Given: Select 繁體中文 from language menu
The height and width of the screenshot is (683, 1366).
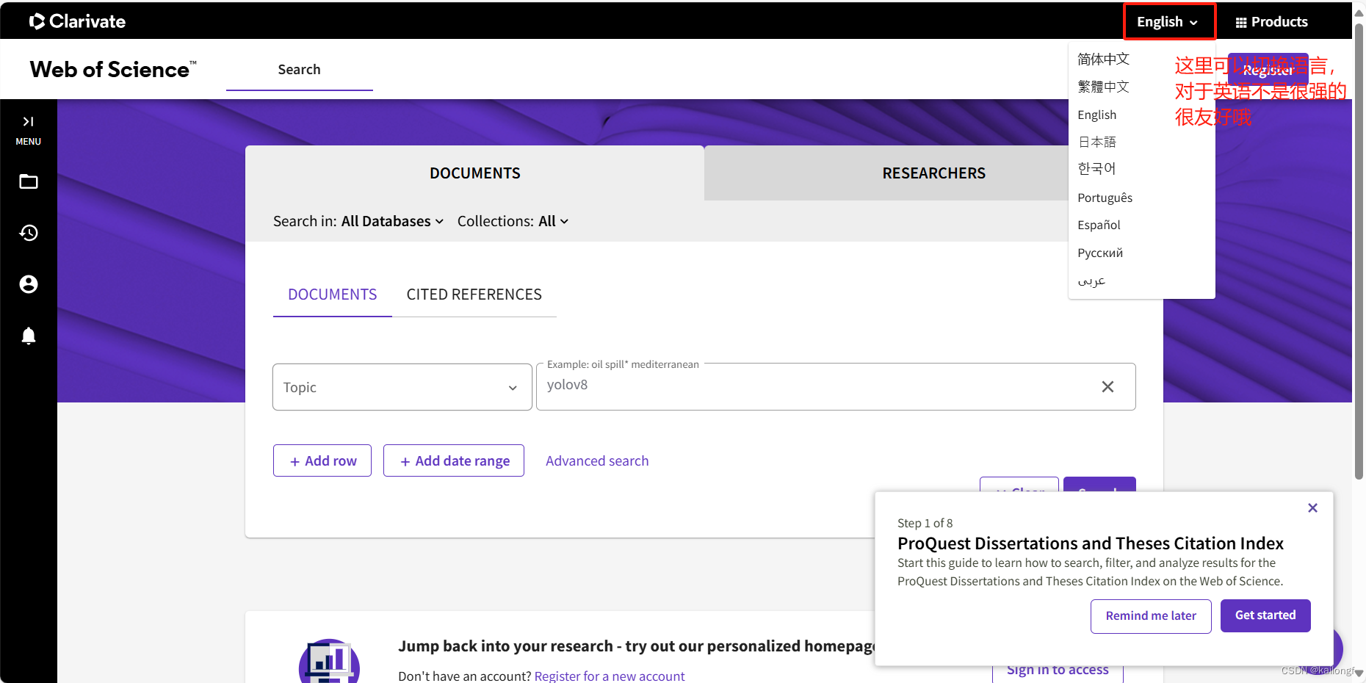Looking at the screenshot, I should pos(1103,87).
